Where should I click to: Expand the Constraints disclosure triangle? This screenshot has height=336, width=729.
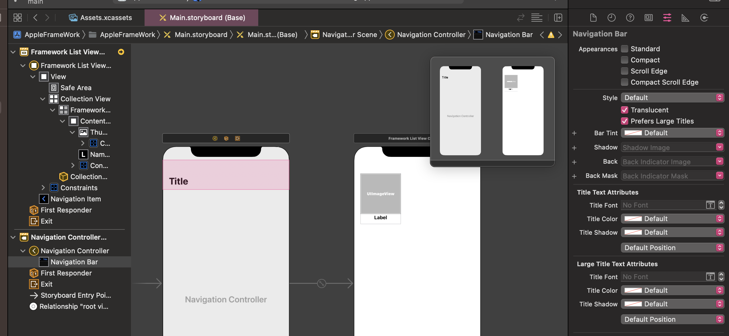(43, 188)
